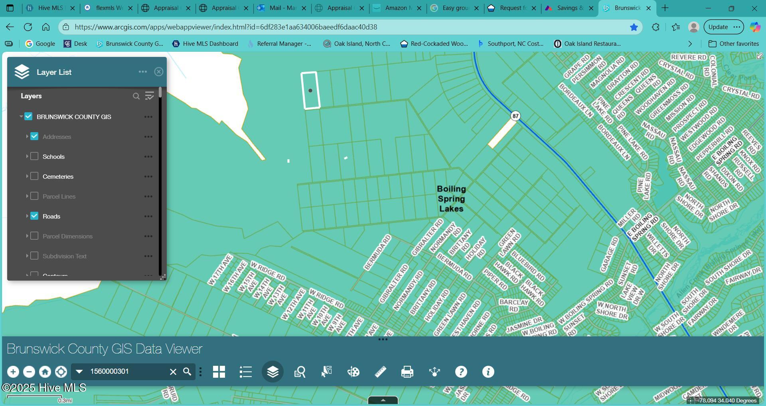The height and width of the screenshot is (406, 766).
Task: Open the Basemap Gallery grid icon
Action: [x=219, y=372]
